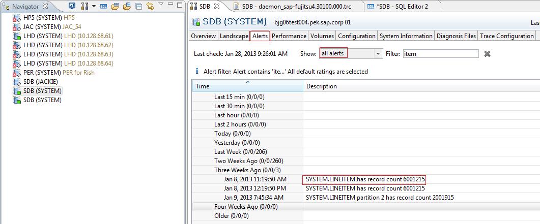Sort by the Time column header
This screenshot has width=540, height=224.
pos(247,86)
